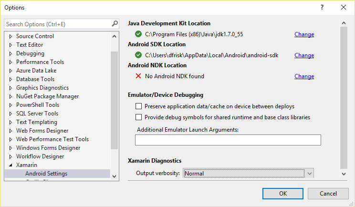Click green checkmark beside JDK path
Screen dimensions: 355x207
[138, 34]
